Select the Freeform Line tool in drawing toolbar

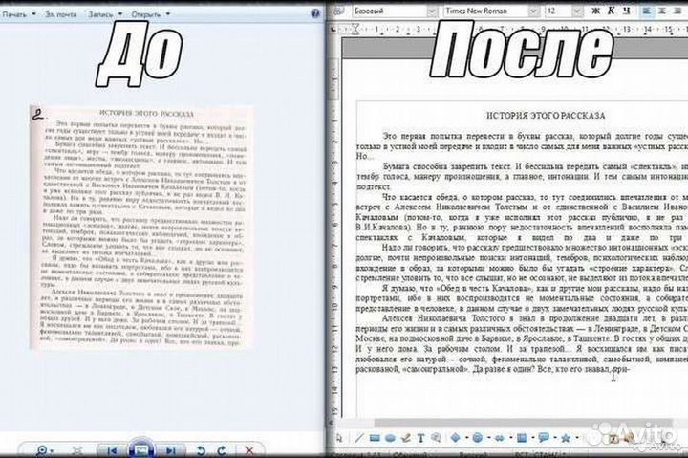coord(405,438)
